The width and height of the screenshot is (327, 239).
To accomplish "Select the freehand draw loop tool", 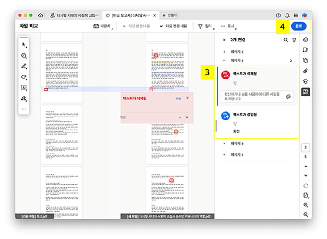I will 24,77.
